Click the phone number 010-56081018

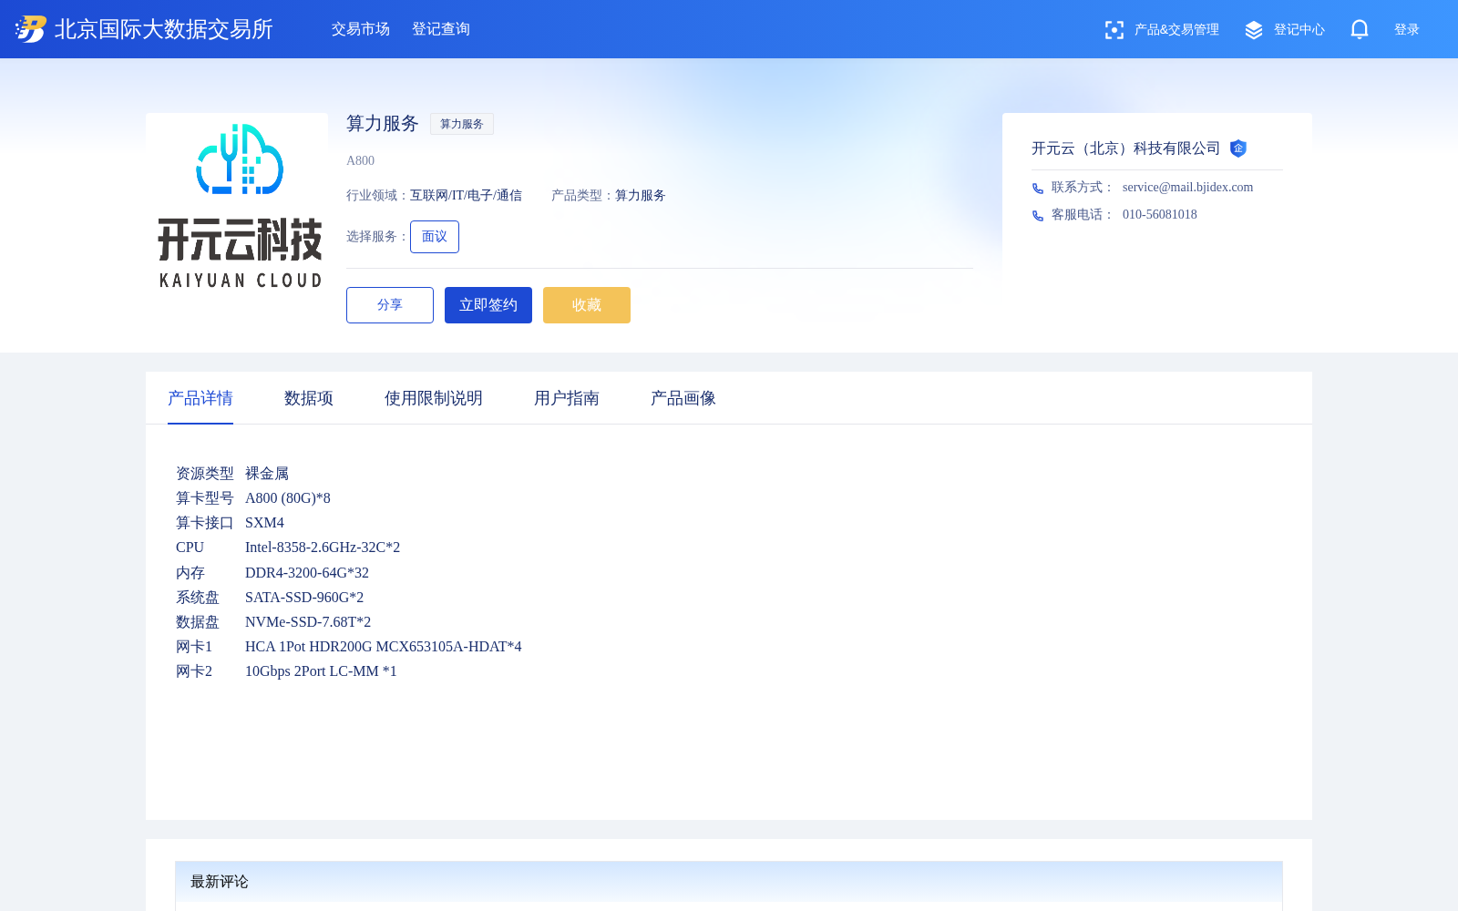pos(1160,215)
